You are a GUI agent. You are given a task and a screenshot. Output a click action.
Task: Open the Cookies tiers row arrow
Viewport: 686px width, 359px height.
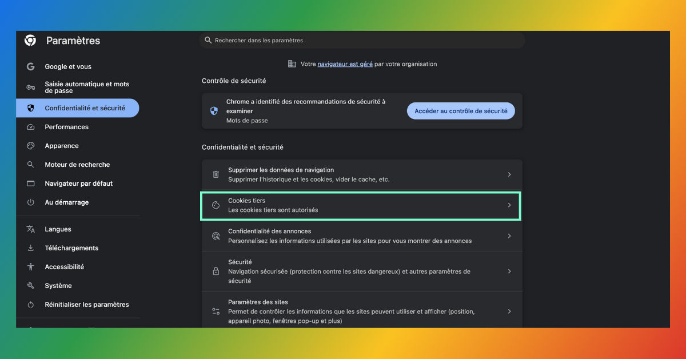pyautogui.click(x=509, y=205)
